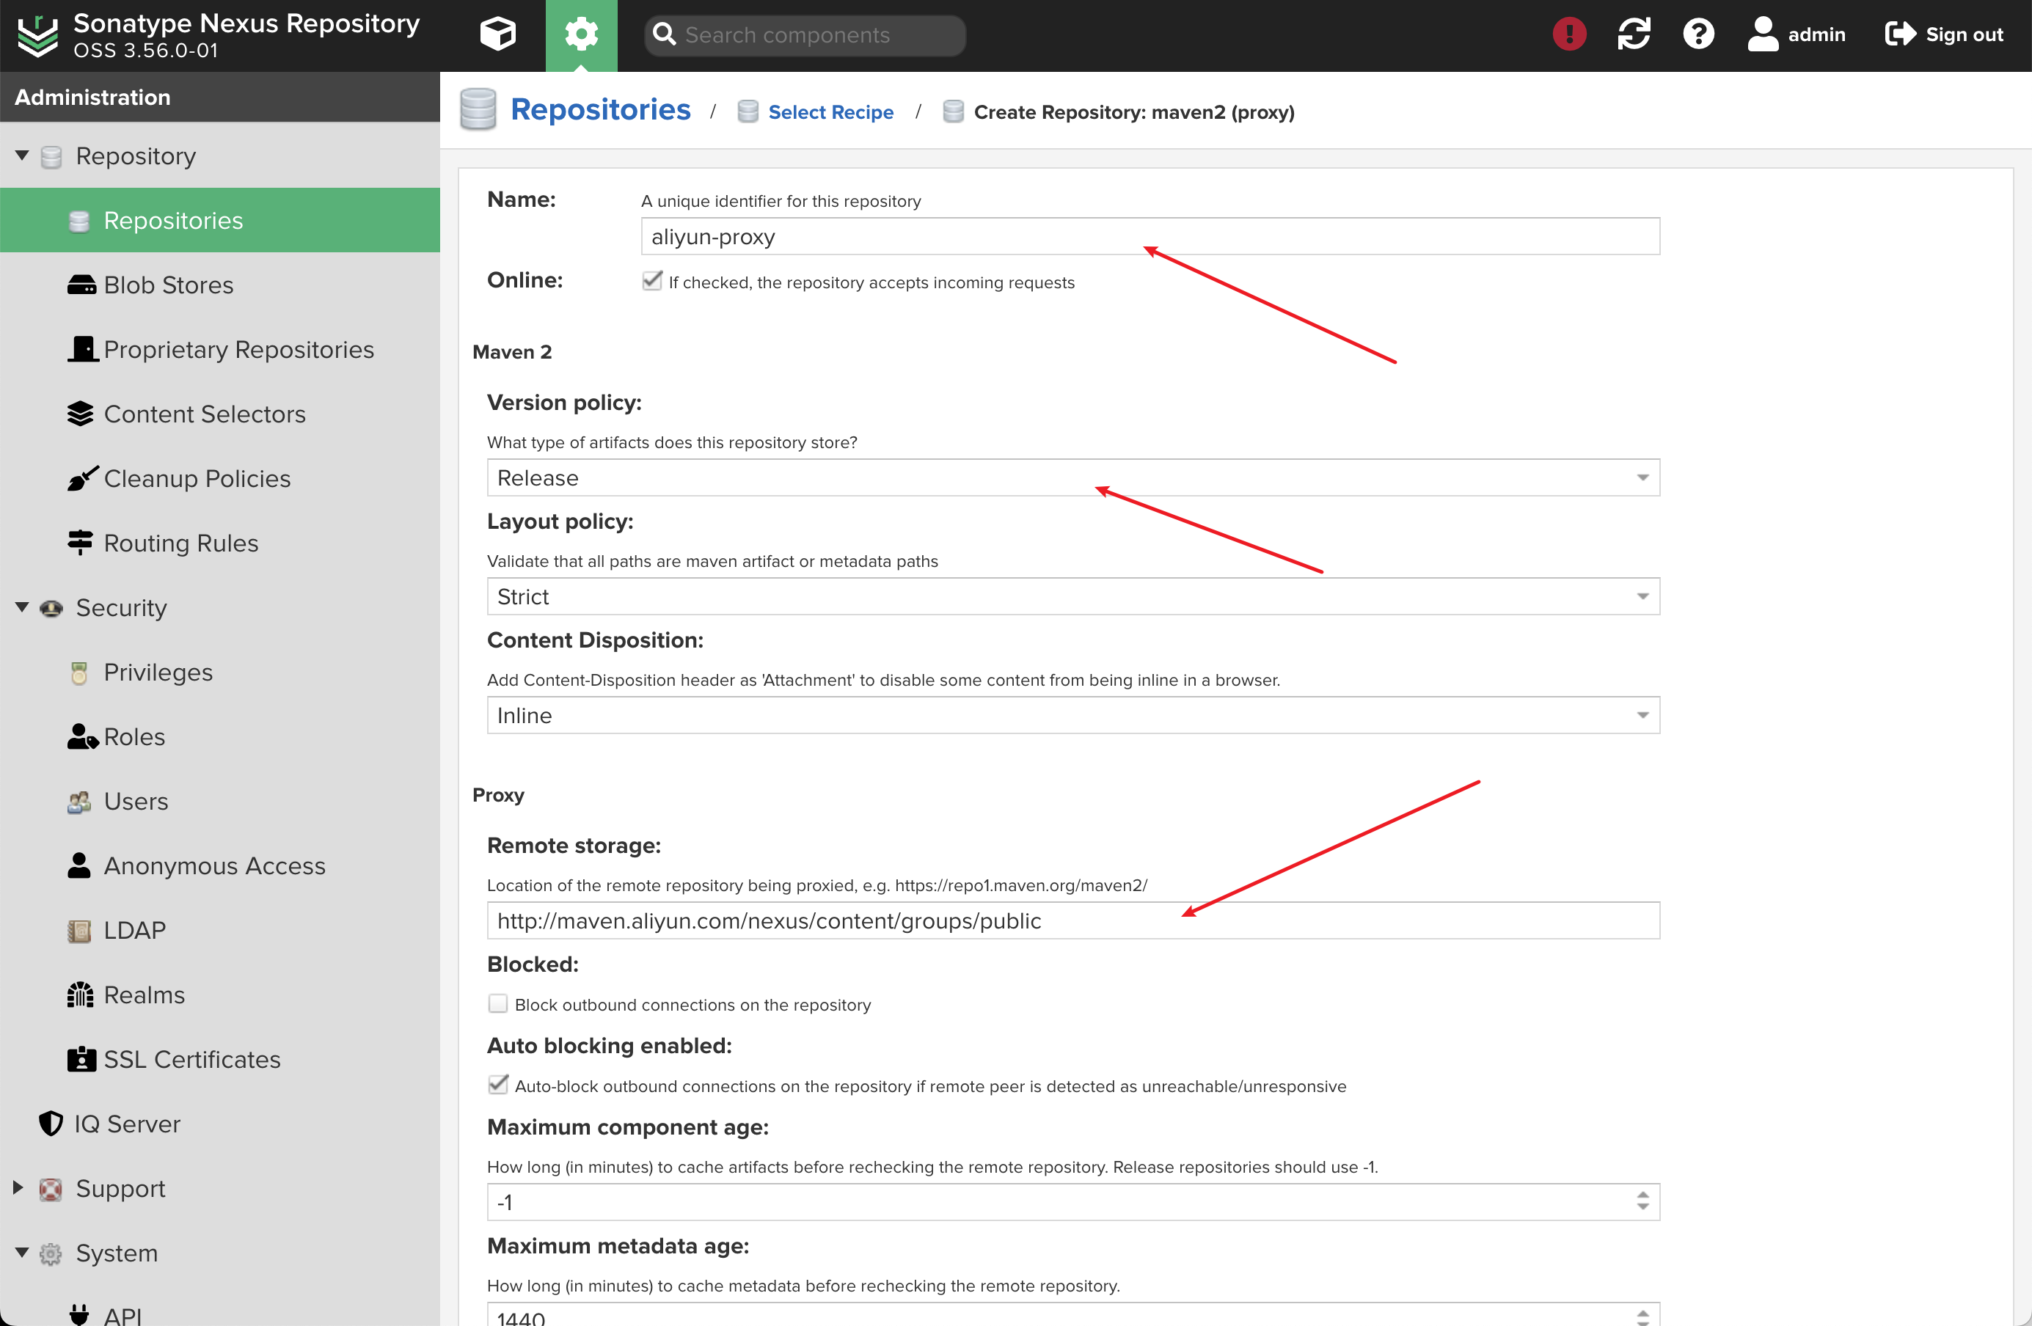Click the search magnifier icon
This screenshot has width=2032, height=1326.
tap(664, 34)
